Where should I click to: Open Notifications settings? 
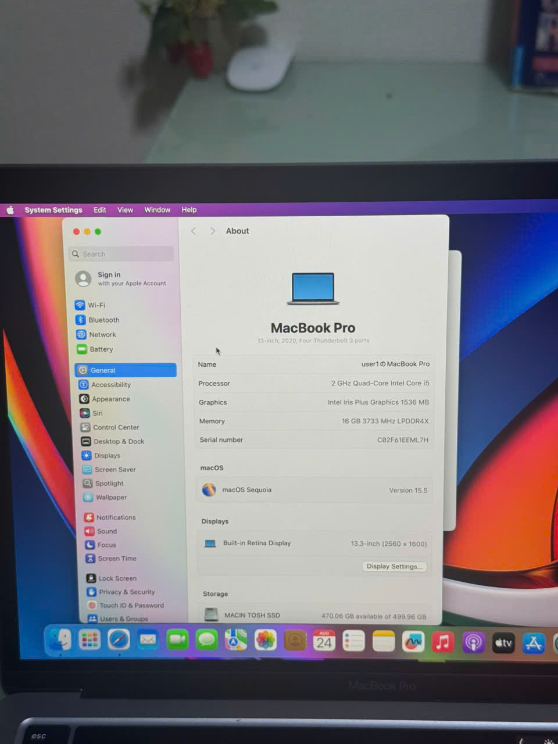[x=110, y=517]
